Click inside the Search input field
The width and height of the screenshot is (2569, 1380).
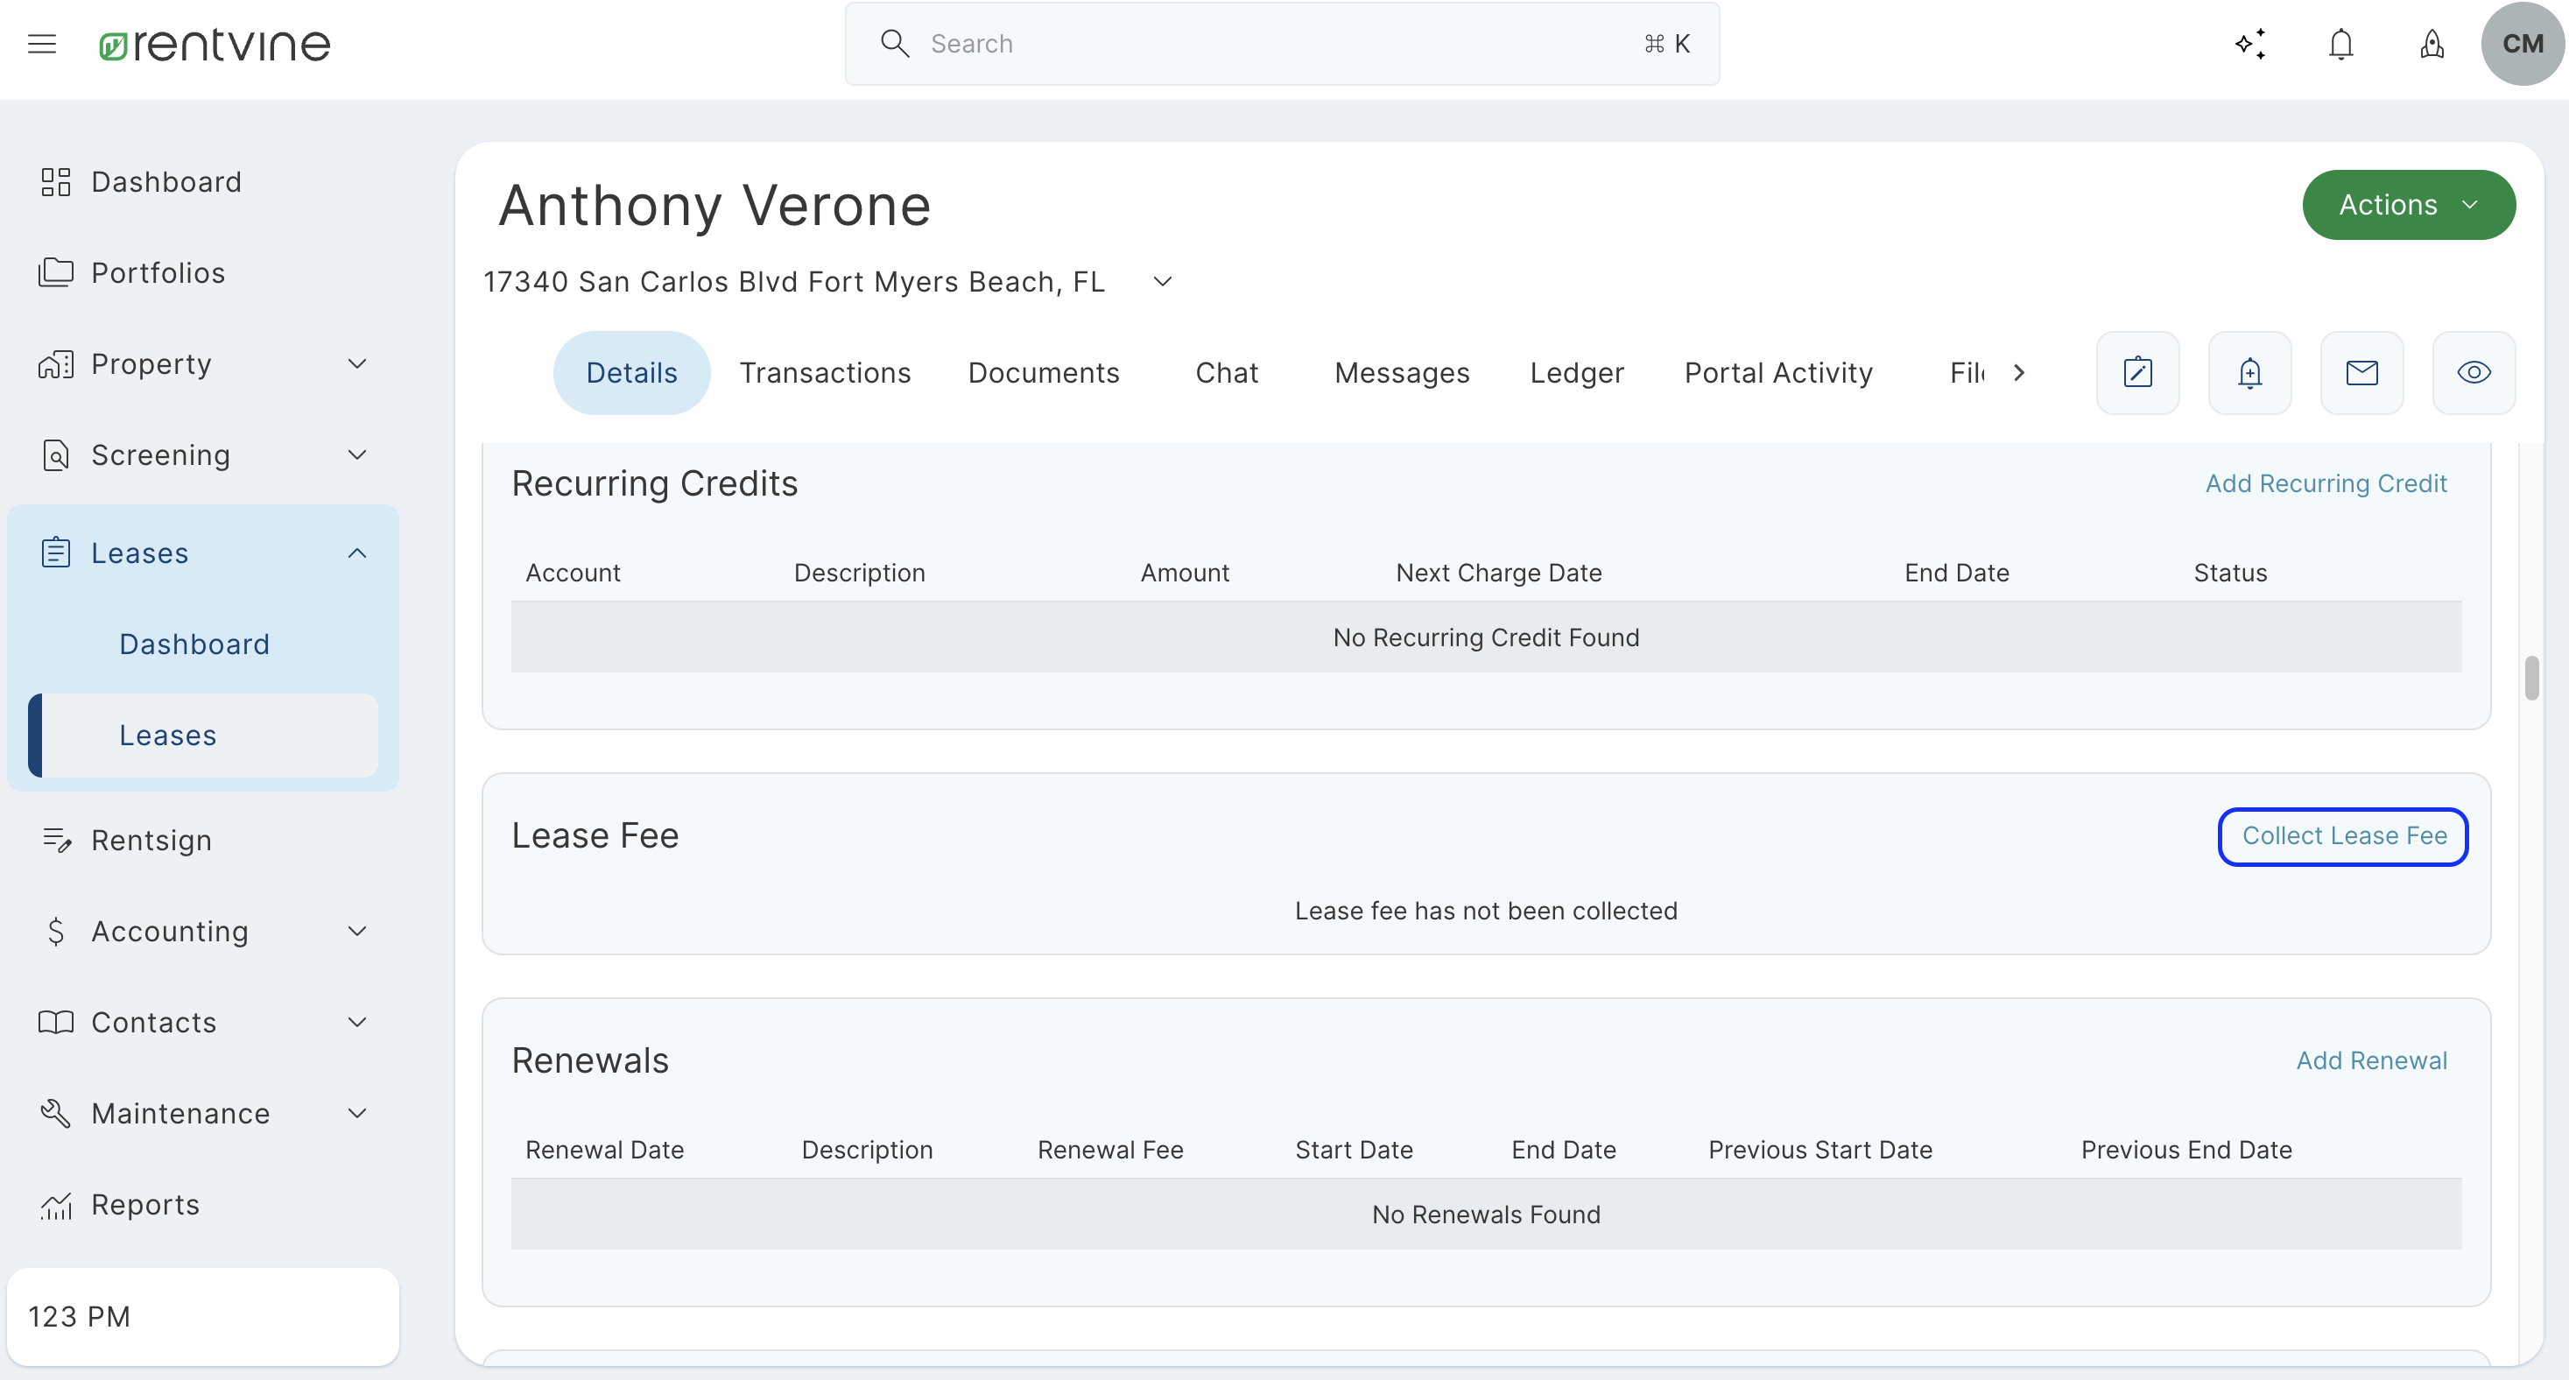(1282, 44)
